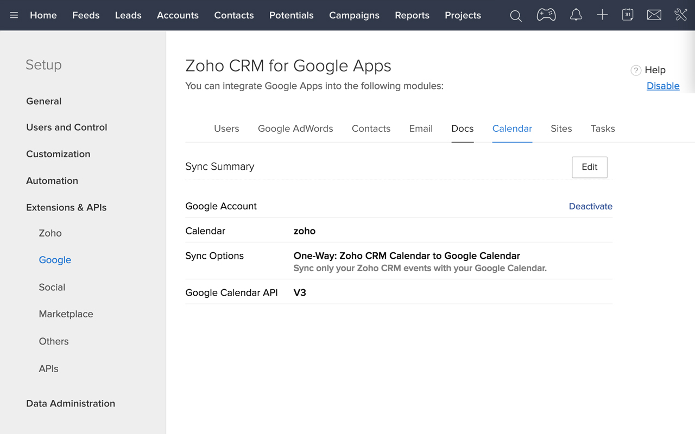Open the Projects module
The image size is (695, 434).
point(463,15)
